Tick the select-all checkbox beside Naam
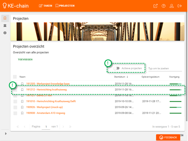The width and height of the screenshot is (188, 141). [15, 77]
